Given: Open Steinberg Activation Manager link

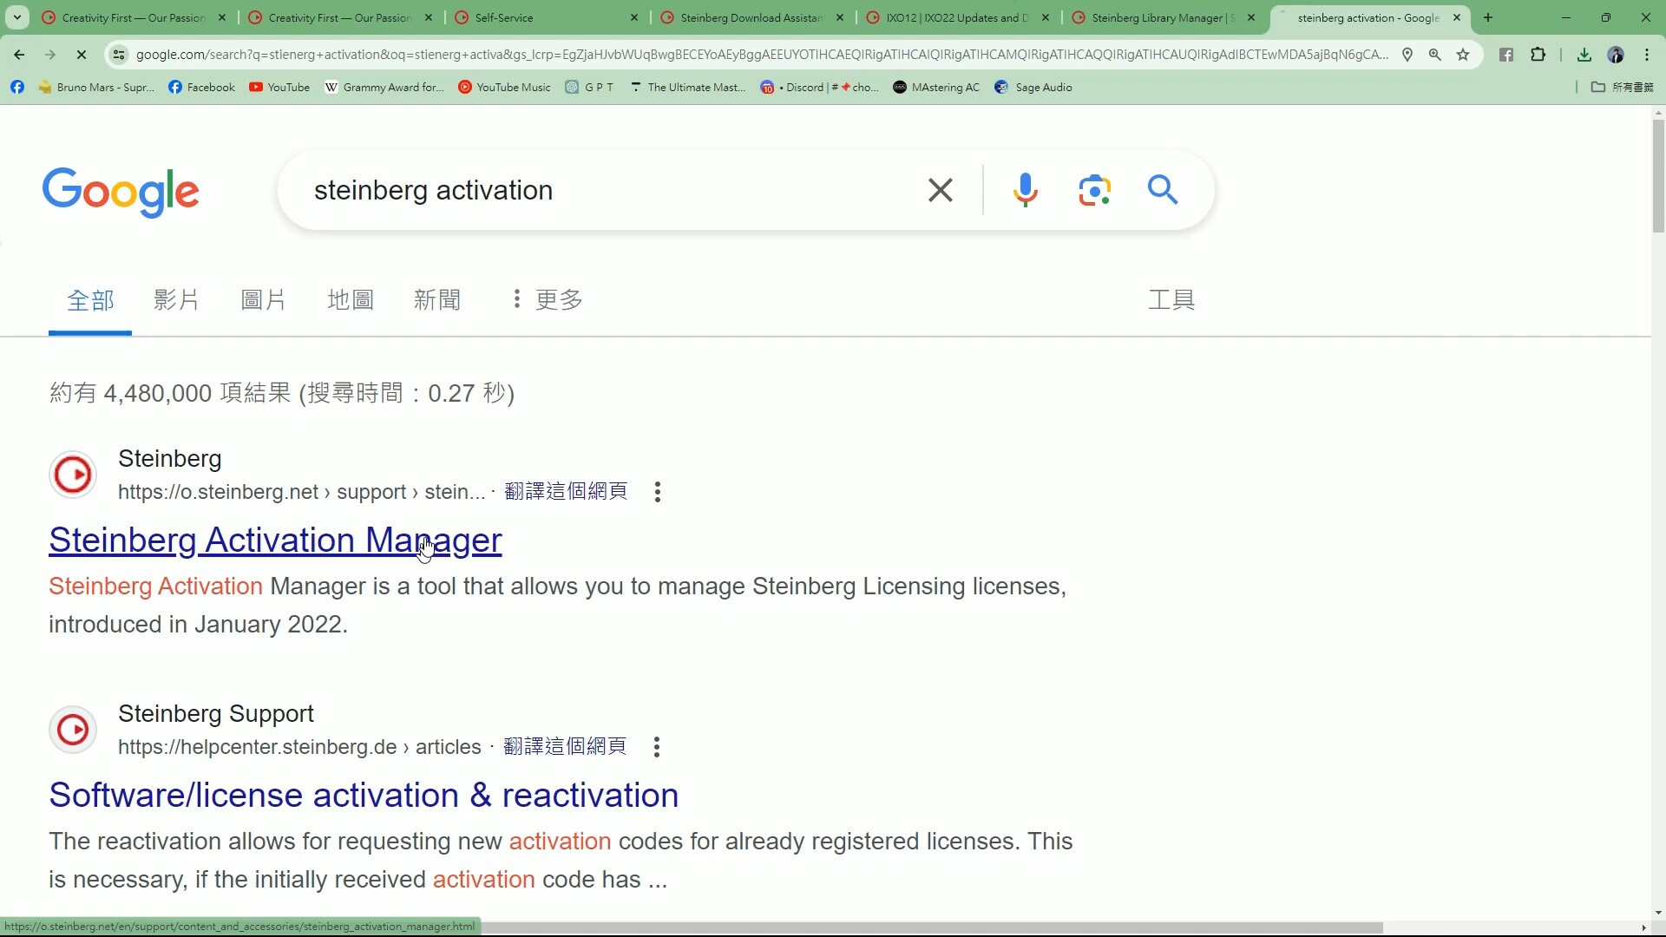Looking at the screenshot, I should pyautogui.click(x=275, y=541).
